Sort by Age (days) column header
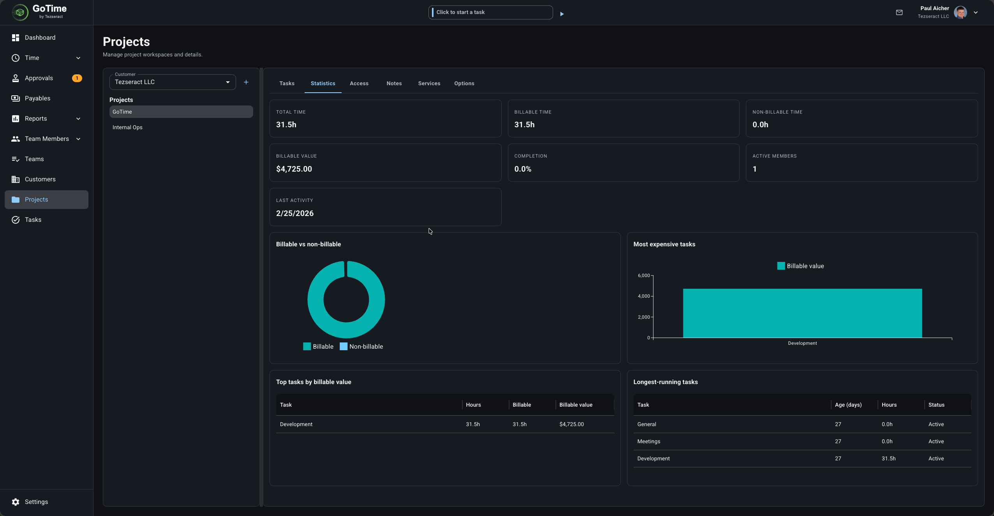 (848, 405)
